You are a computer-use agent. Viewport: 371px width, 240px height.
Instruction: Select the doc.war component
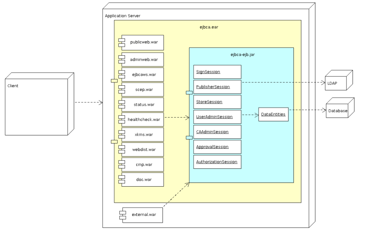pos(143,180)
